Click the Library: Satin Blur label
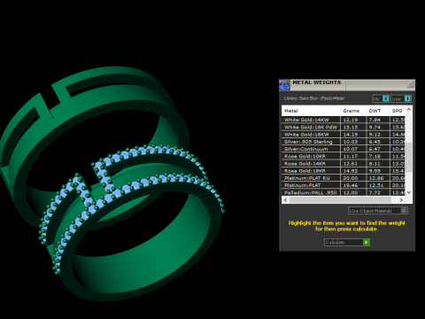The height and width of the screenshot is (319, 425). click(314, 98)
